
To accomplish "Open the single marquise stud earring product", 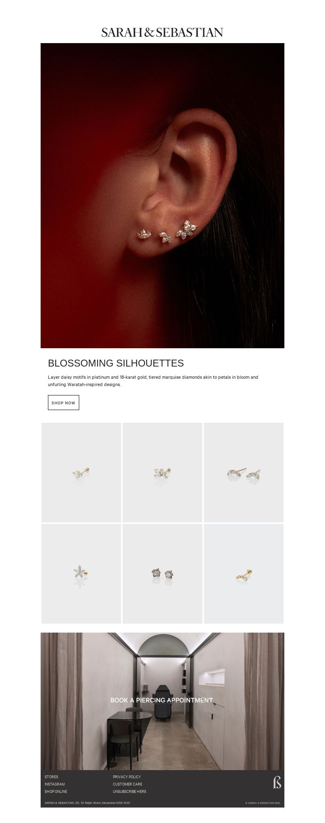I will pos(81,472).
